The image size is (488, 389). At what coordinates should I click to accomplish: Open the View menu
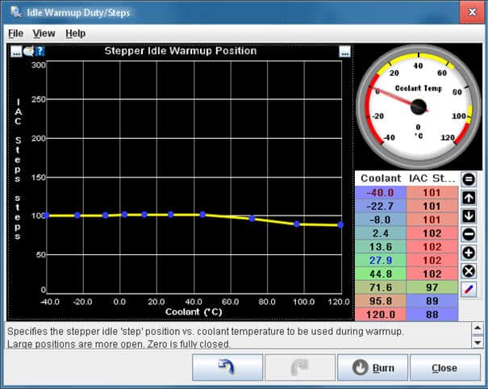coord(44,33)
